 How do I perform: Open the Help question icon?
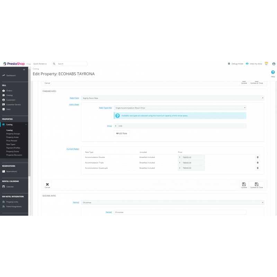(273, 72)
